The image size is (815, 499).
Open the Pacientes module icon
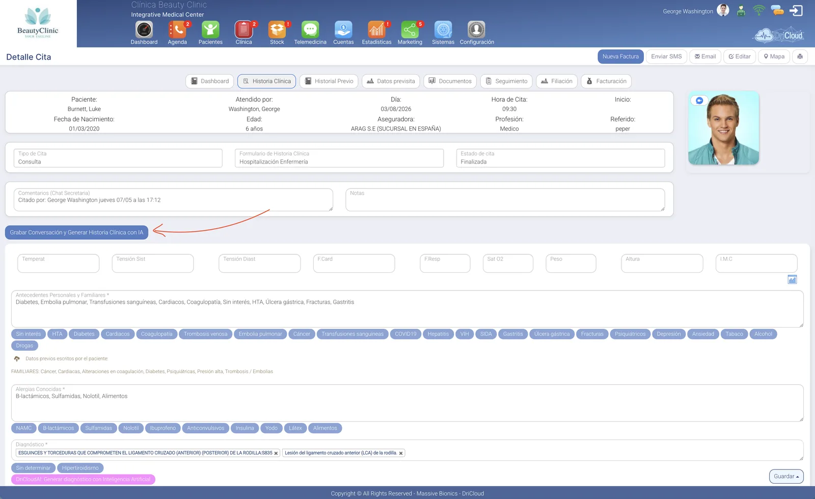pos(210,30)
